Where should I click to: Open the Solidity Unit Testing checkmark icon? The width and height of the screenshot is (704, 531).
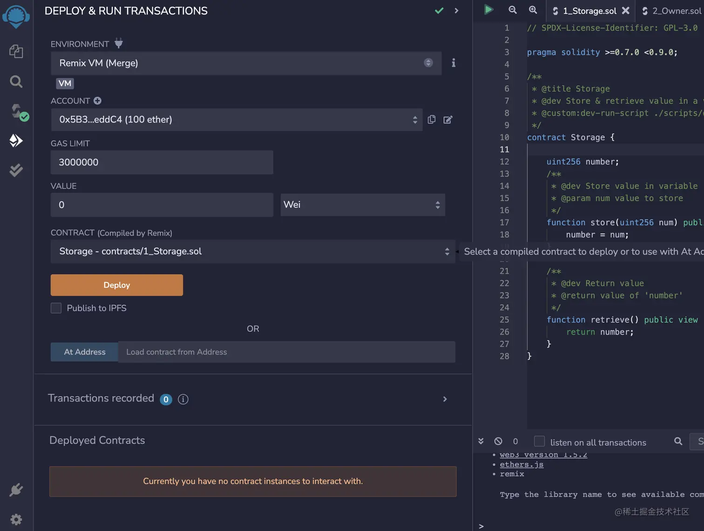pos(16,170)
